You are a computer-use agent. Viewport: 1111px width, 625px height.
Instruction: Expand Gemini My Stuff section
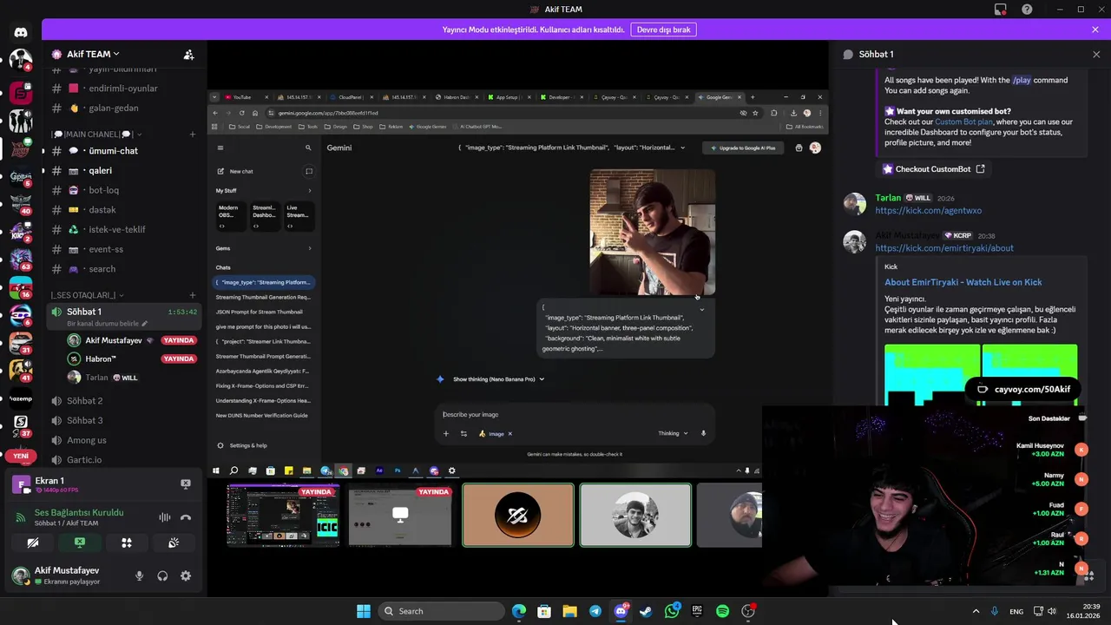(263, 190)
